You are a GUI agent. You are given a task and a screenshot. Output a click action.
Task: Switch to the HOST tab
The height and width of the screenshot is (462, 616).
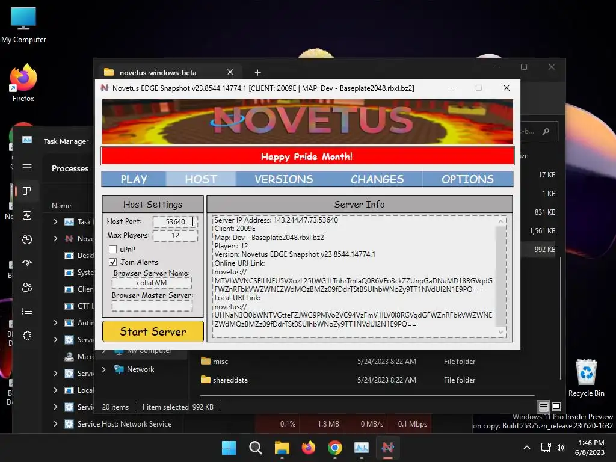click(x=201, y=179)
